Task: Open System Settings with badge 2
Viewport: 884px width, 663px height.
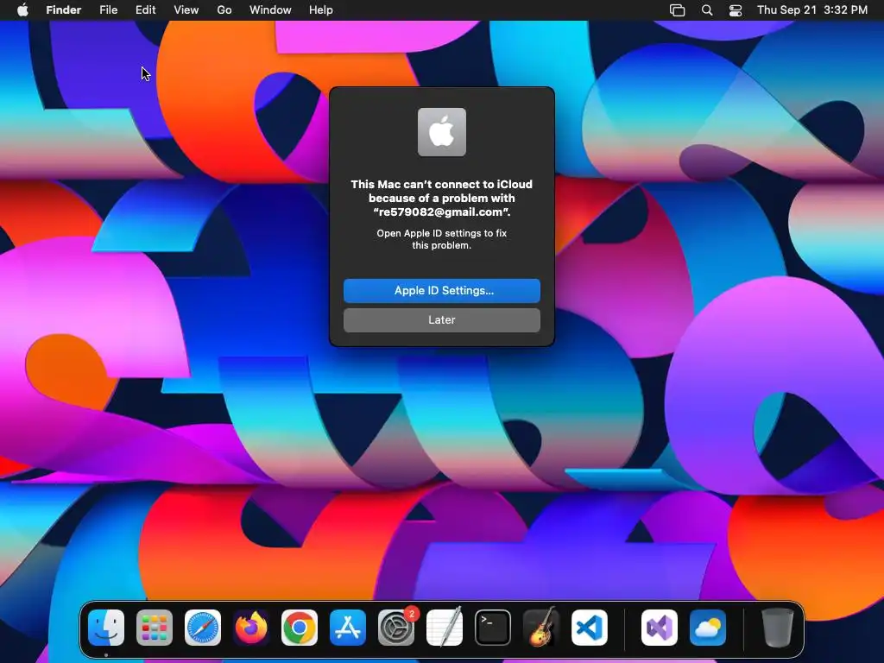Action: click(x=396, y=628)
